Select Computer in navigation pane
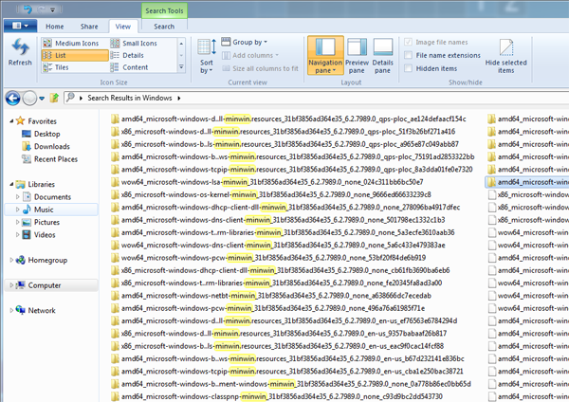The height and width of the screenshot is (402, 569). pyautogui.click(x=45, y=285)
